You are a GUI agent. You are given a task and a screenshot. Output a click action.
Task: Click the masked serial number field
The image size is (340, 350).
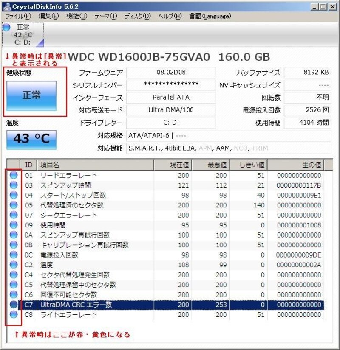click(171, 85)
